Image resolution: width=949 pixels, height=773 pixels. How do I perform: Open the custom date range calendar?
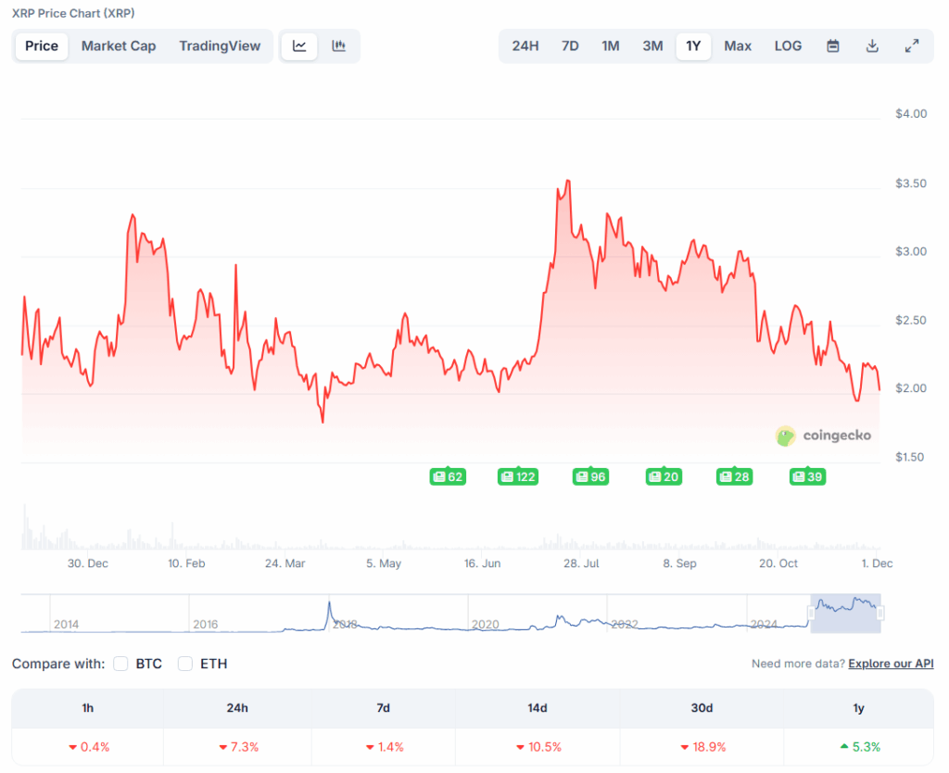(833, 45)
